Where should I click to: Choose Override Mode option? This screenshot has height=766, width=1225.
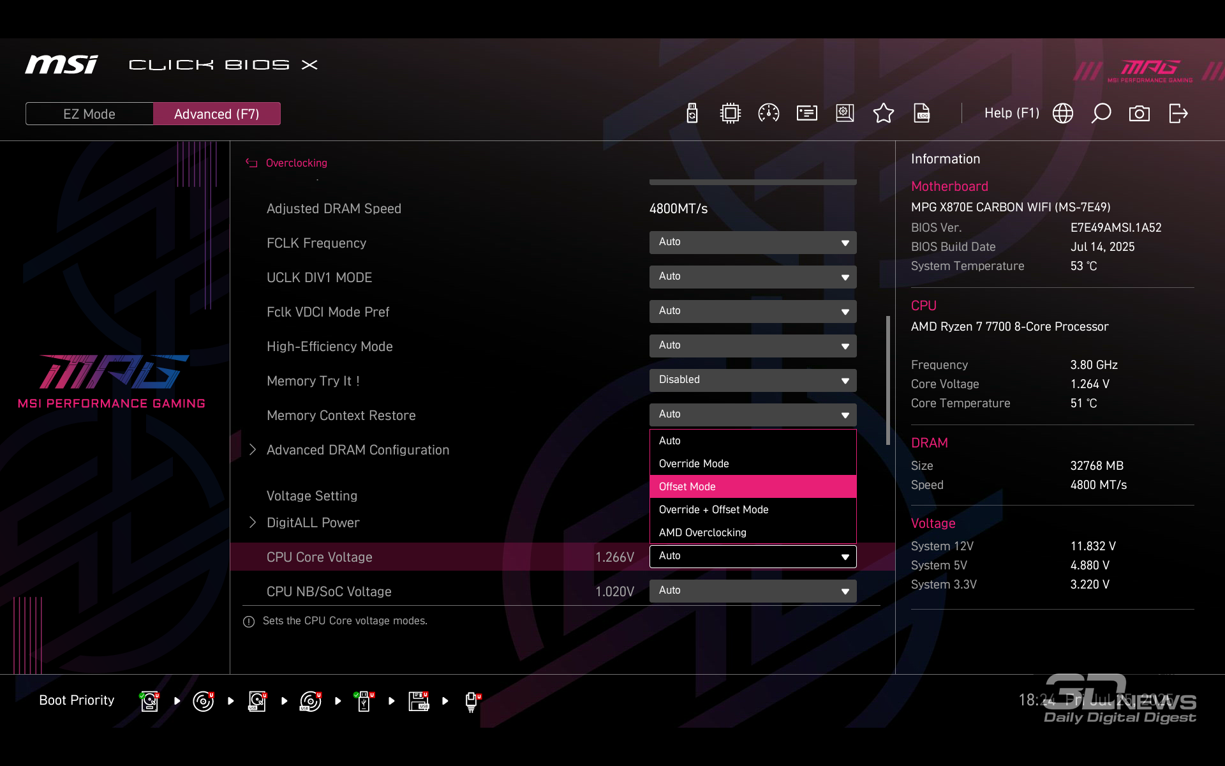click(753, 463)
